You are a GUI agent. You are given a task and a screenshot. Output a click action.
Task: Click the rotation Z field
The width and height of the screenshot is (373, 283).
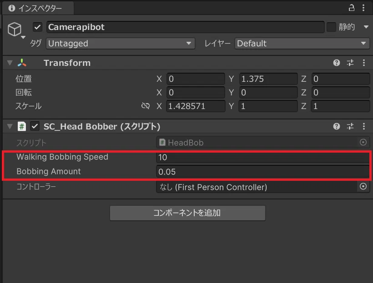[x=341, y=92]
